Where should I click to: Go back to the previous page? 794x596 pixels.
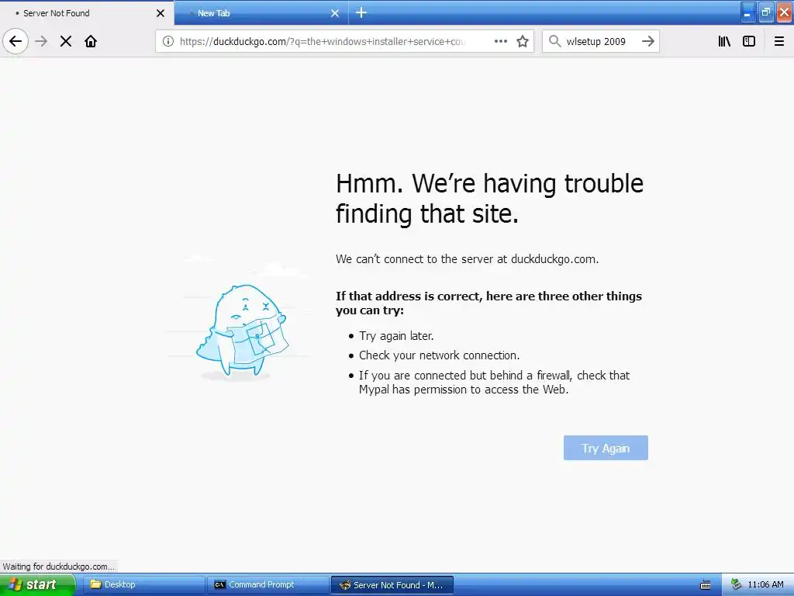[16, 41]
